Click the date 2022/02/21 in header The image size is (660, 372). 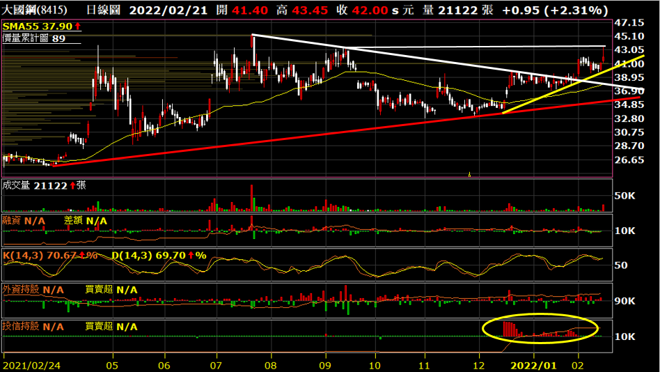168,10
